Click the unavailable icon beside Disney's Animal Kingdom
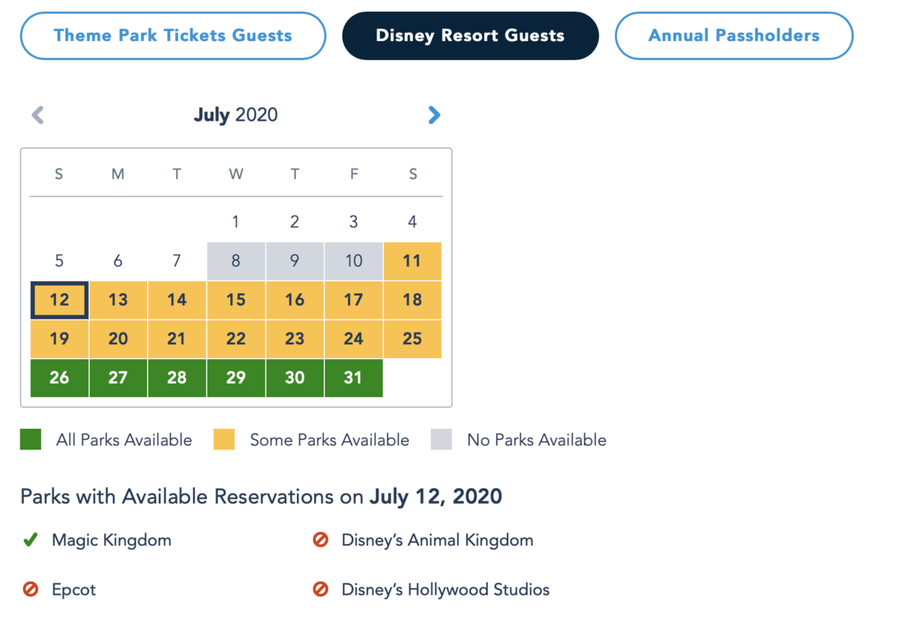 (x=321, y=540)
